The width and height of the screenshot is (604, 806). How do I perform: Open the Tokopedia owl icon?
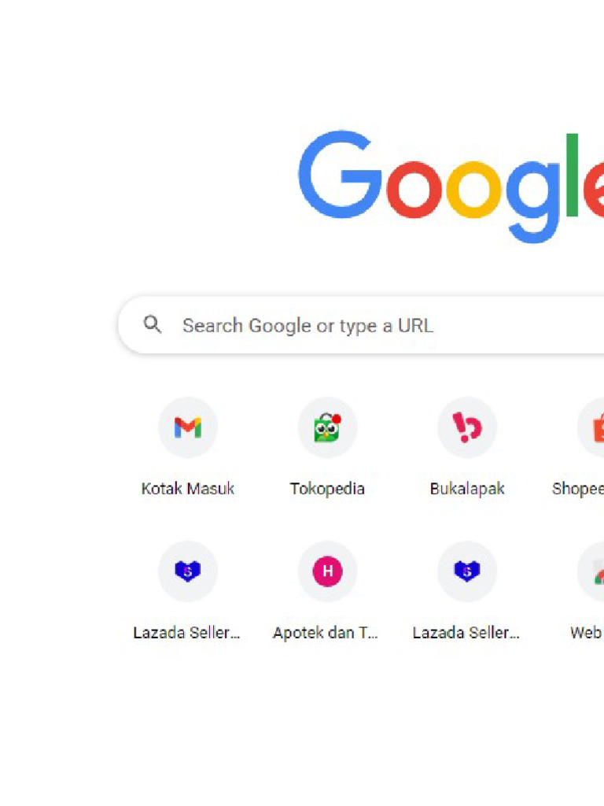[326, 428]
